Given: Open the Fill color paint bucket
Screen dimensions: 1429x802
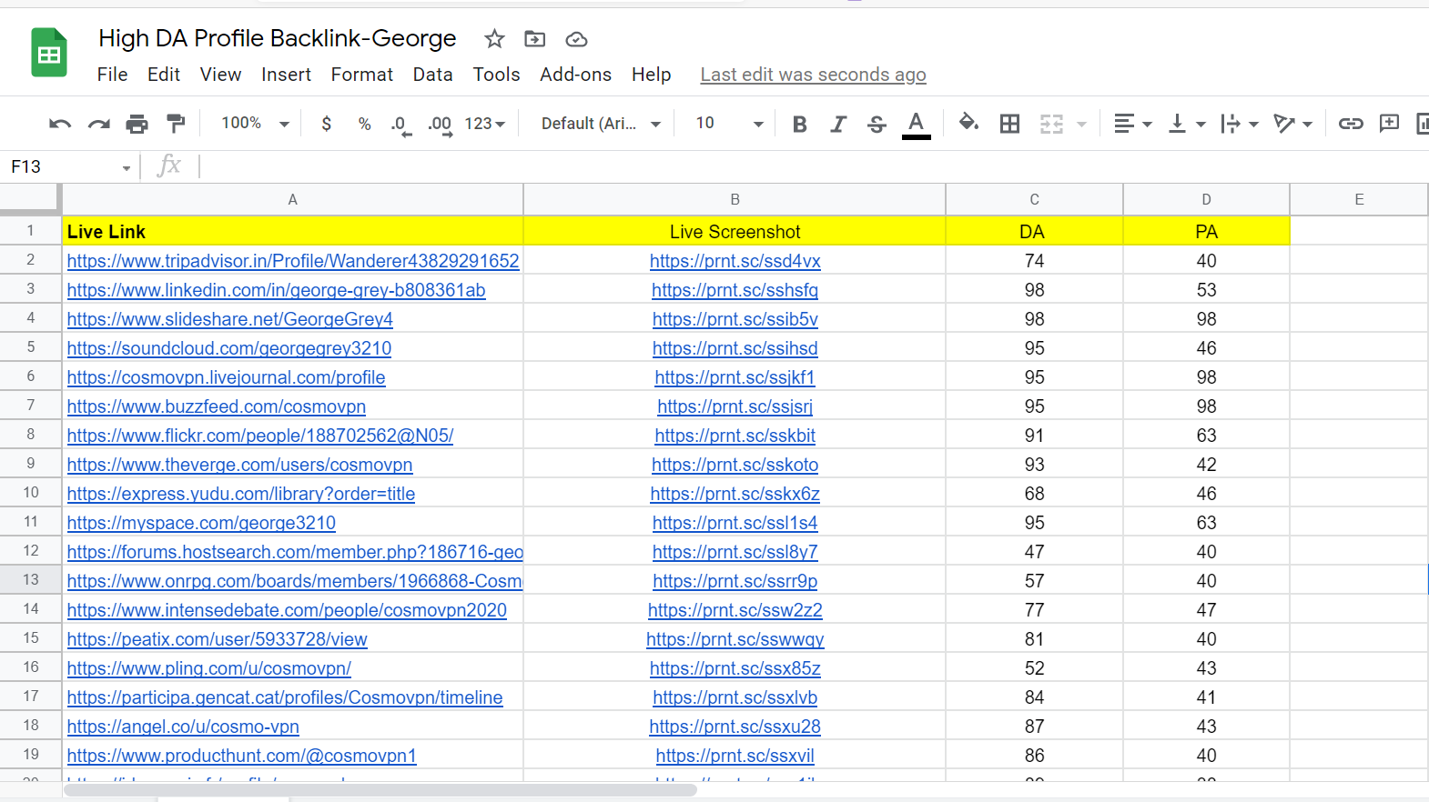Looking at the screenshot, I should (x=968, y=123).
